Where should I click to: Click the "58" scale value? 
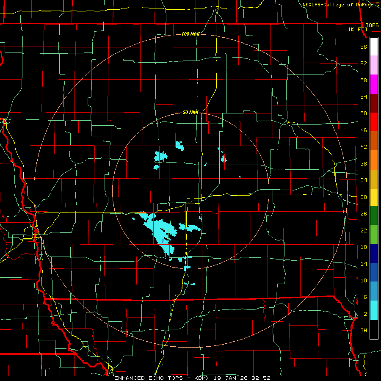[x=364, y=80]
